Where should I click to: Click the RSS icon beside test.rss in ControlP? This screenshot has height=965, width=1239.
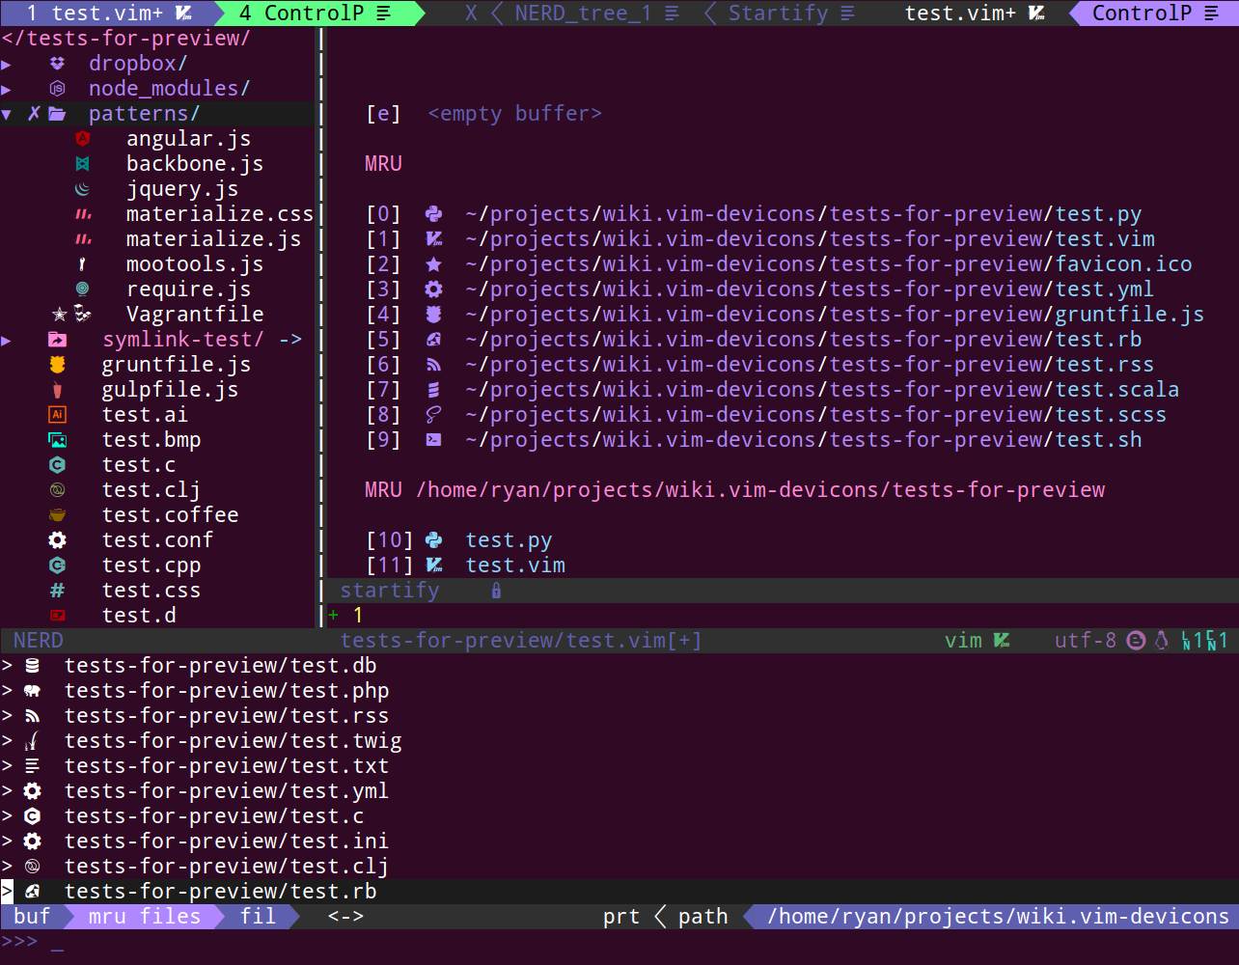click(33, 715)
